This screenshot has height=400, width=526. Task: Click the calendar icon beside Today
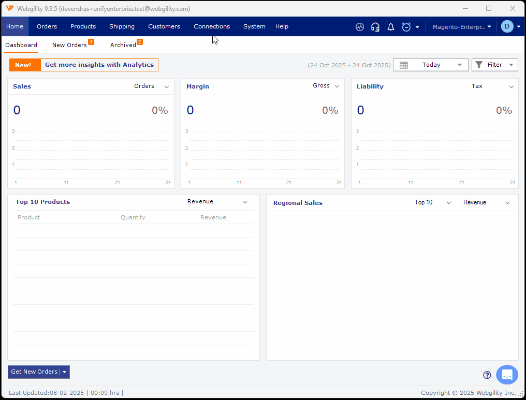(x=404, y=65)
